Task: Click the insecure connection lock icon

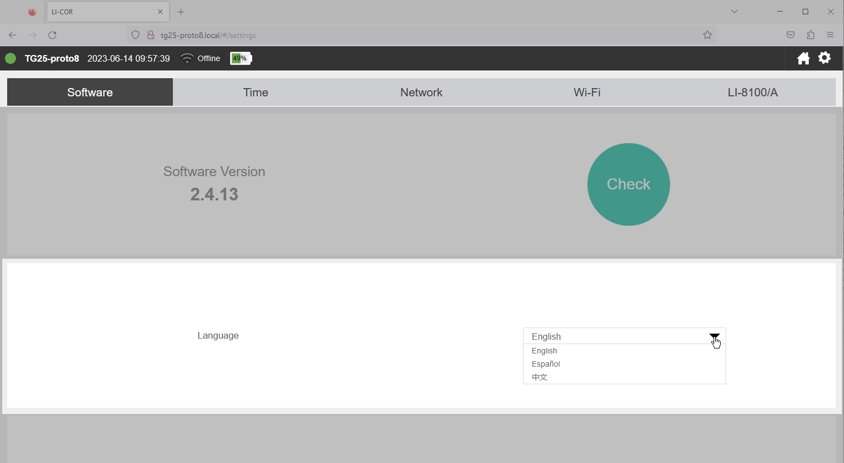Action: tap(150, 35)
